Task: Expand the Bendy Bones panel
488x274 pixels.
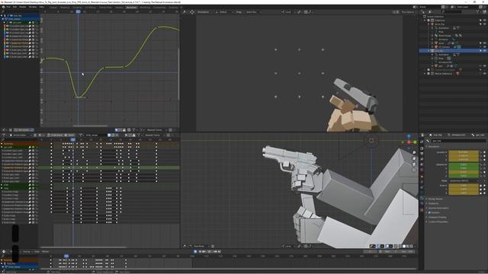Action: (x=435, y=199)
